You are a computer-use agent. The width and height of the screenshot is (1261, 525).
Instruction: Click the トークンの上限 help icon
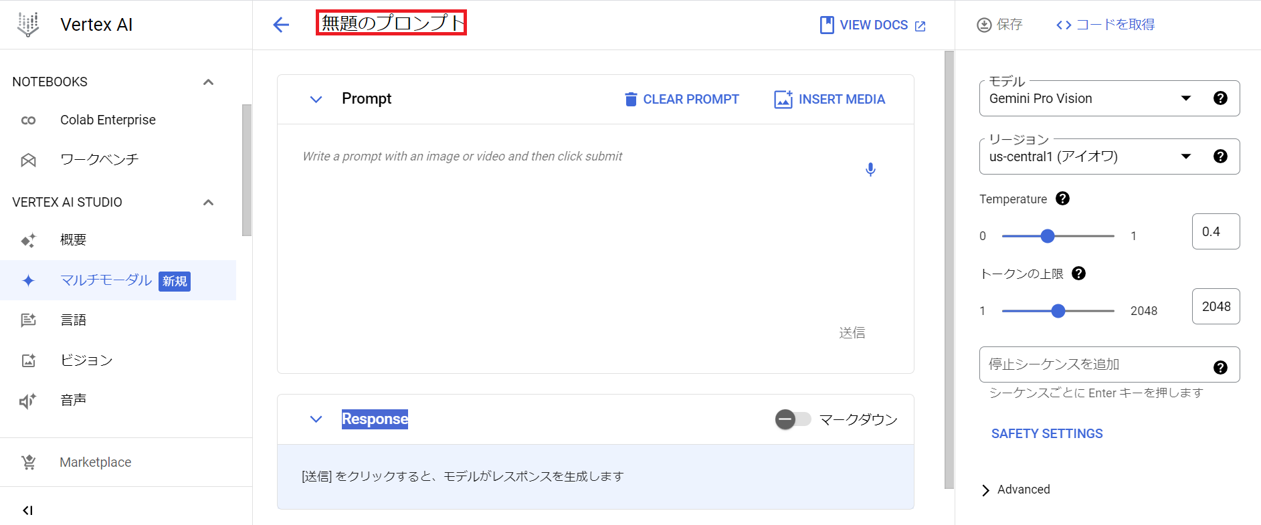pos(1078,274)
